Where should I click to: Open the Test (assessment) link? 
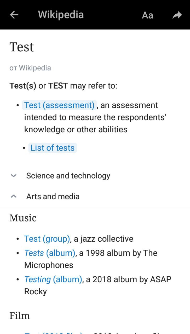tap(59, 105)
